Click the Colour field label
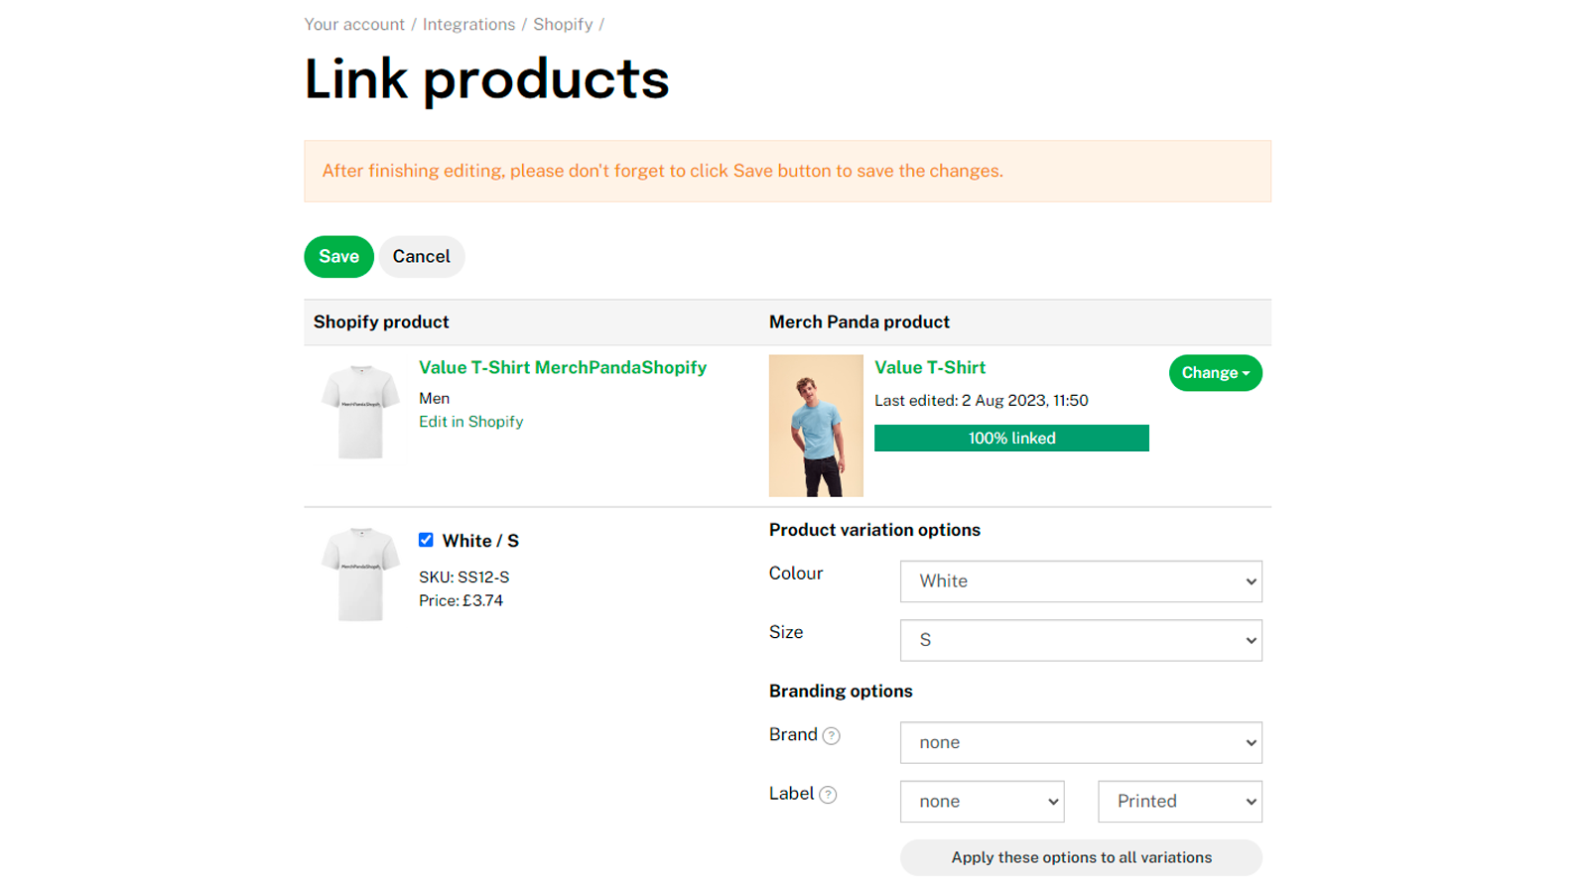Viewport: 1588px width, 893px height. (796, 574)
